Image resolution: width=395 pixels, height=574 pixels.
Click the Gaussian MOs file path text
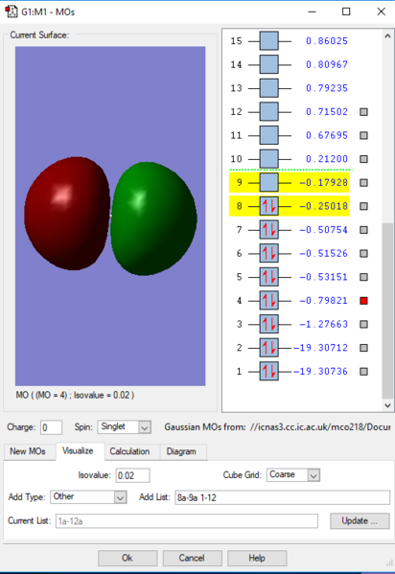(x=320, y=427)
